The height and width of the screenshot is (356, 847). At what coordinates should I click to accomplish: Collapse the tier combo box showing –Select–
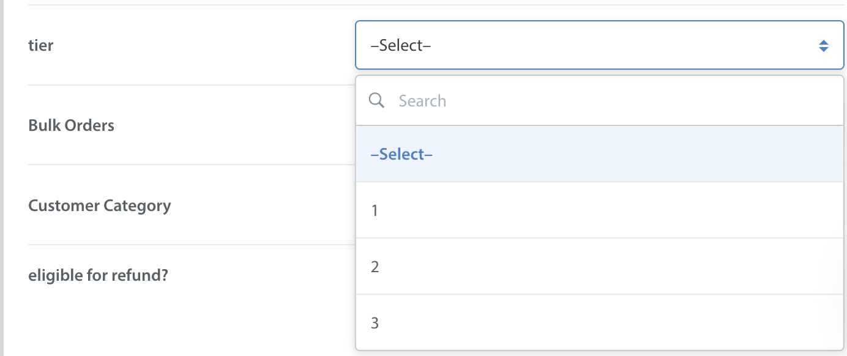tap(599, 45)
